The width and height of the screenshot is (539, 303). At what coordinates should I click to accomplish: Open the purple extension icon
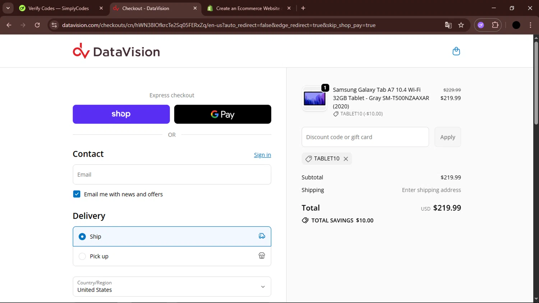tap(481, 25)
